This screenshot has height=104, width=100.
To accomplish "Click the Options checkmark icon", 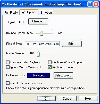I will [x=23, y=12].
